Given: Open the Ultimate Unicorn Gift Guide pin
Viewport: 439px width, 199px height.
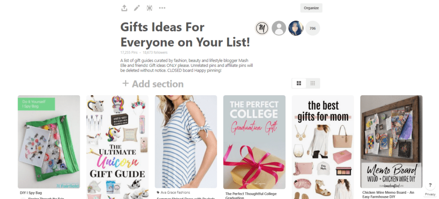Looking at the screenshot, I should [117, 147].
